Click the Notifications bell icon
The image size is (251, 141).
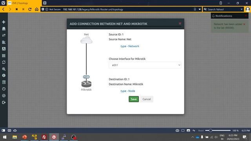point(213,16)
